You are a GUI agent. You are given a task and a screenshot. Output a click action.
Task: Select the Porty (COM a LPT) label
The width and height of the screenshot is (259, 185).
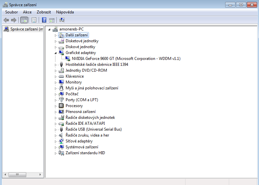pos(82,100)
